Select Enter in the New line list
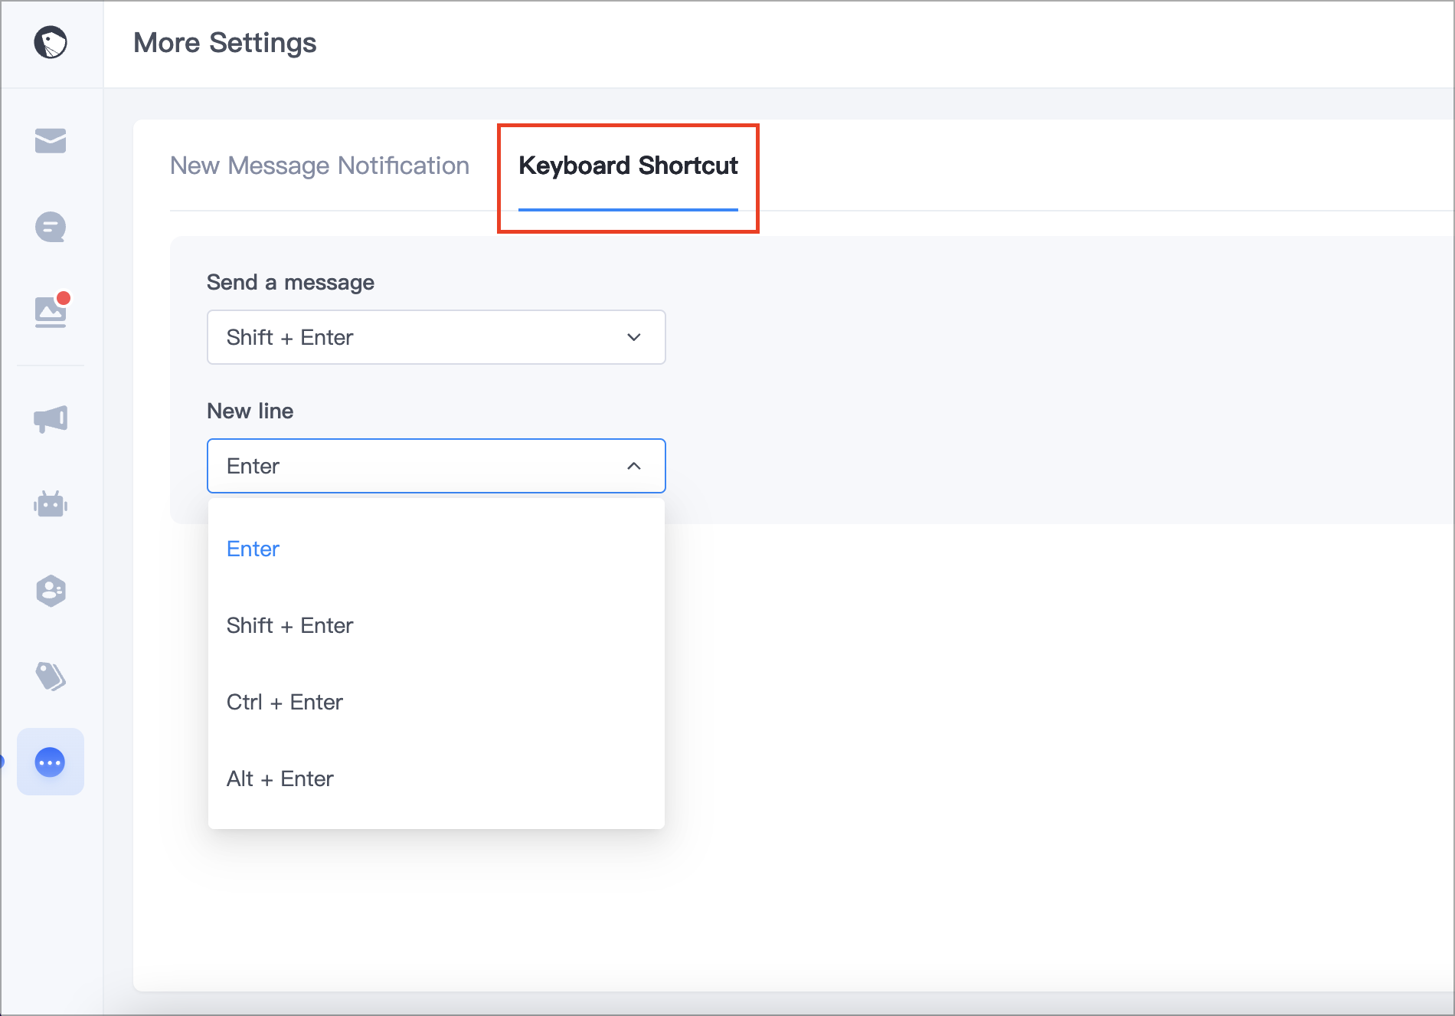Screen dimensions: 1455x1016 point(253,549)
